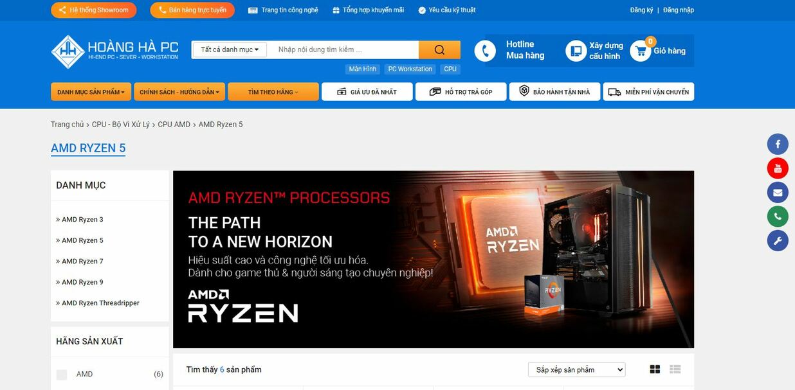Switch to grid view layout icon

655,369
